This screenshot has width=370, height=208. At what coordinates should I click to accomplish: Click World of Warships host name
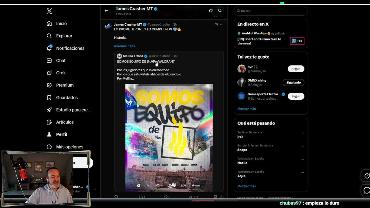click(254, 34)
